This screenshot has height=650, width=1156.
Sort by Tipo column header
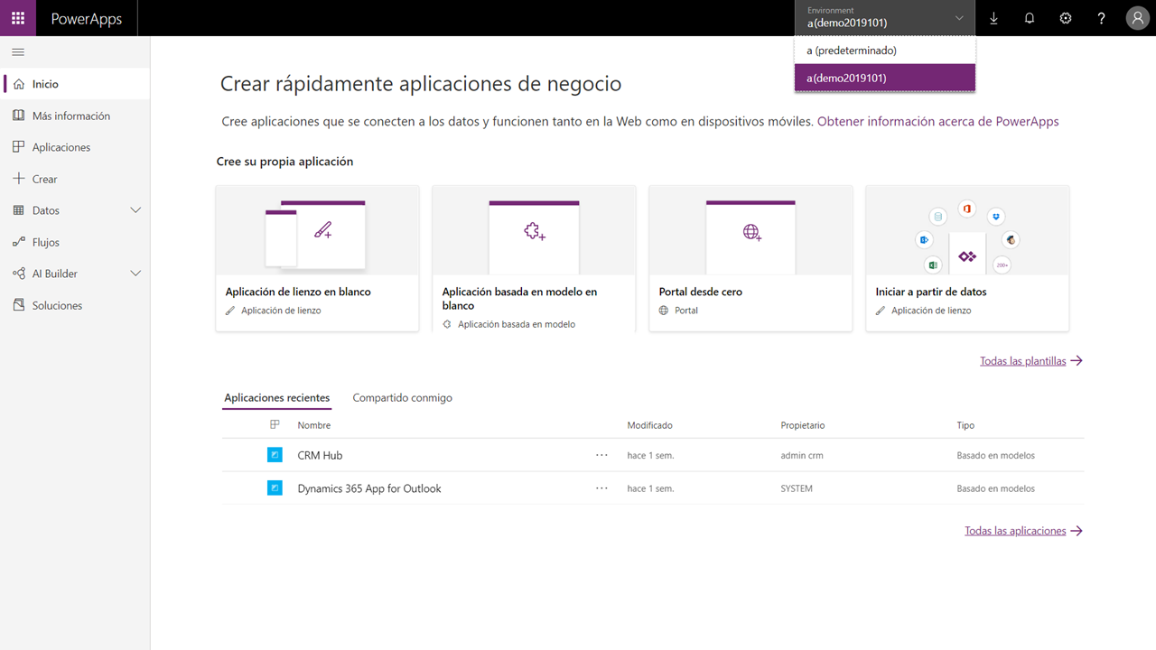coord(965,425)
